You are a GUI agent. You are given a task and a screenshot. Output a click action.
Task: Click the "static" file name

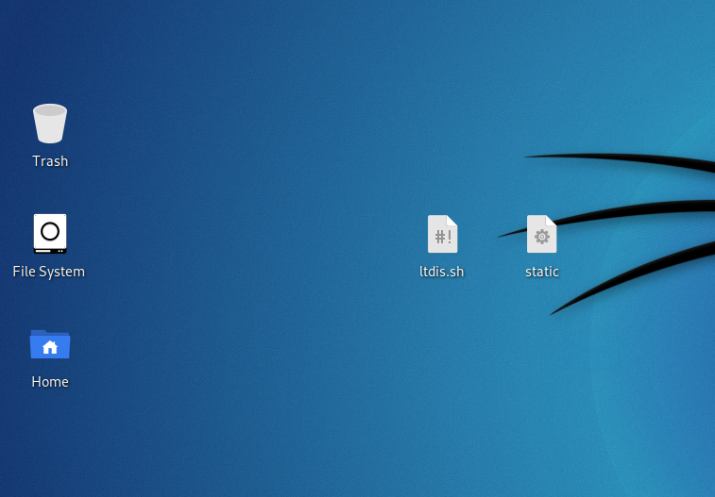click(x=542, y=272)
